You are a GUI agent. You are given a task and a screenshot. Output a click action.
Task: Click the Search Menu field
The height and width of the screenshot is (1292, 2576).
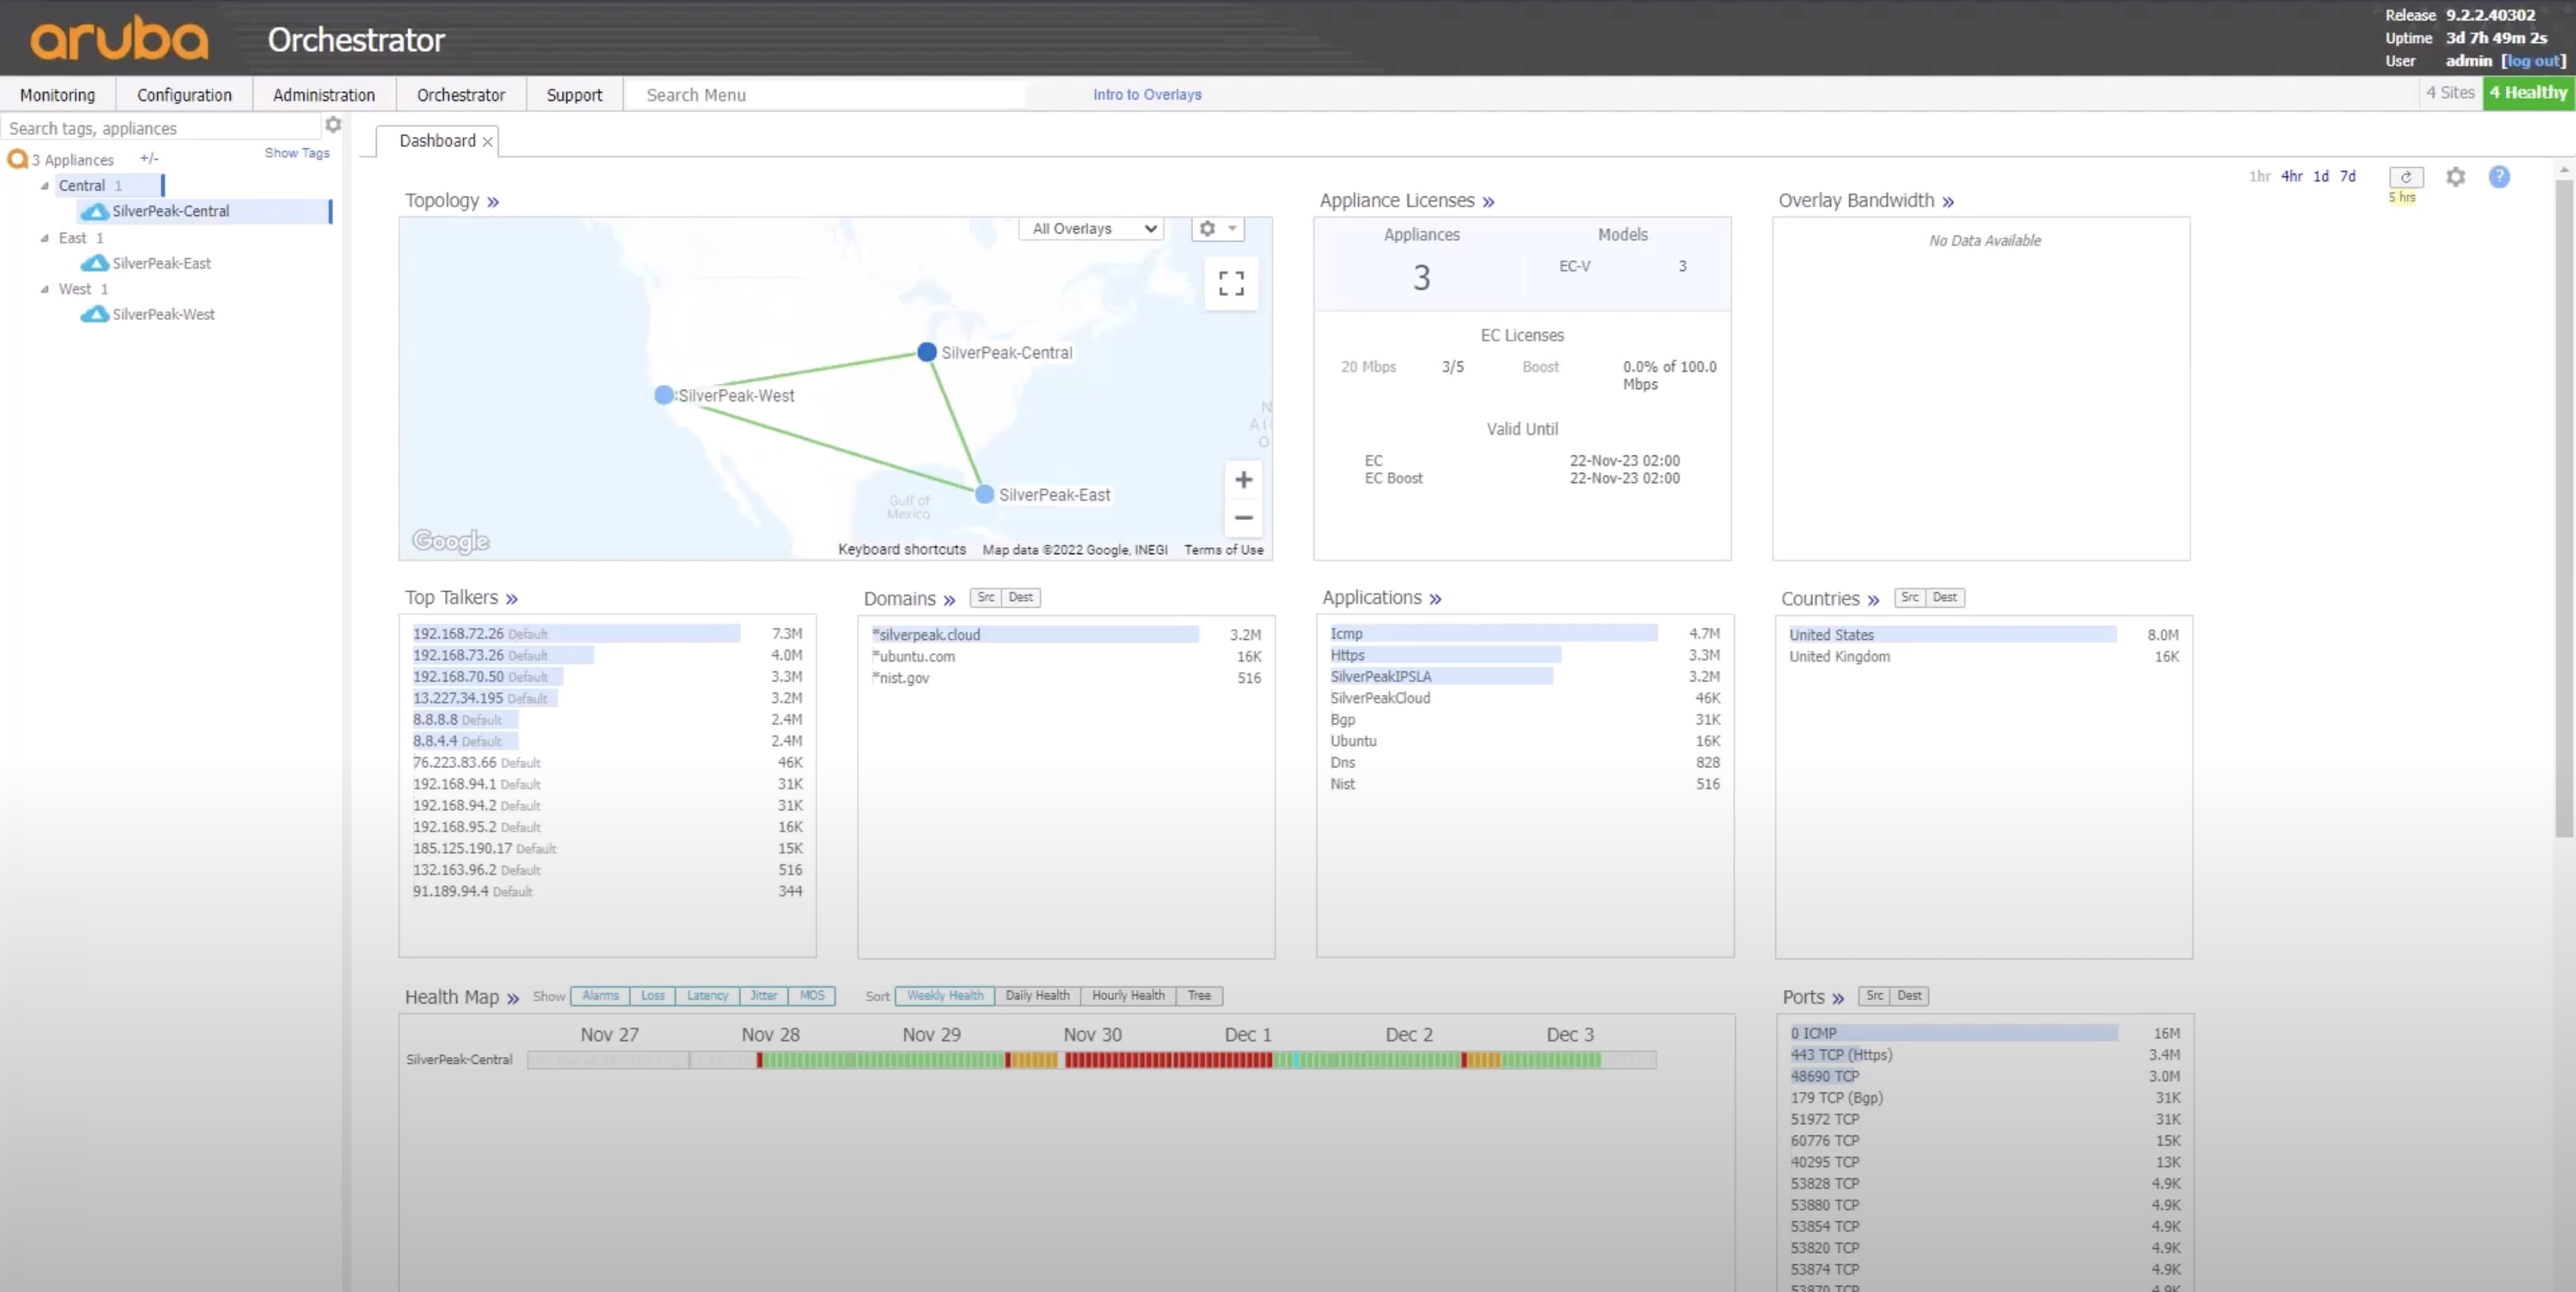825,95
